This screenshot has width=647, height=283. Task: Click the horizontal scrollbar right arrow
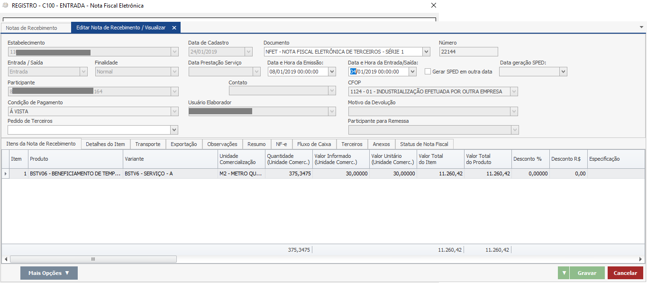pos(641,259)
